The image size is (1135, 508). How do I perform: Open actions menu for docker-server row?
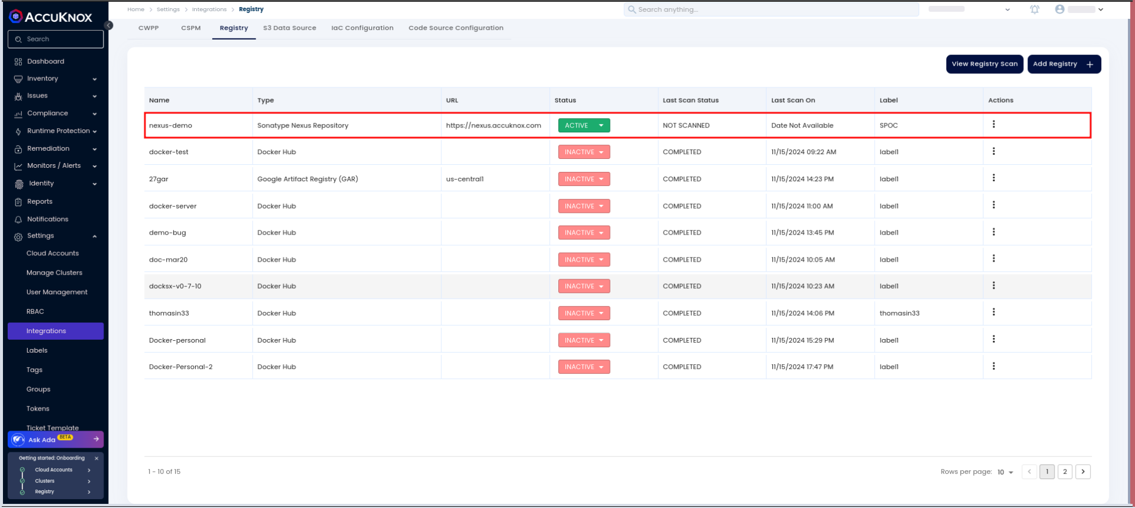[994, 205]
